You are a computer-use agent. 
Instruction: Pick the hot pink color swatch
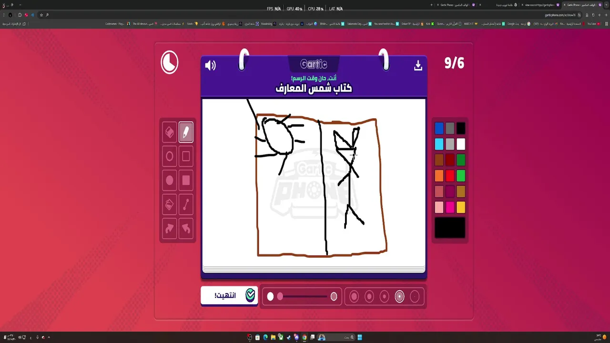[x=450, y=207]
